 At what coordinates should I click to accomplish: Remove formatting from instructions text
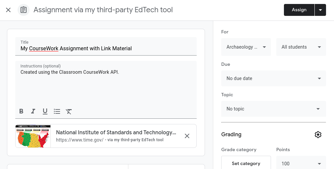(x=69, y=111)
